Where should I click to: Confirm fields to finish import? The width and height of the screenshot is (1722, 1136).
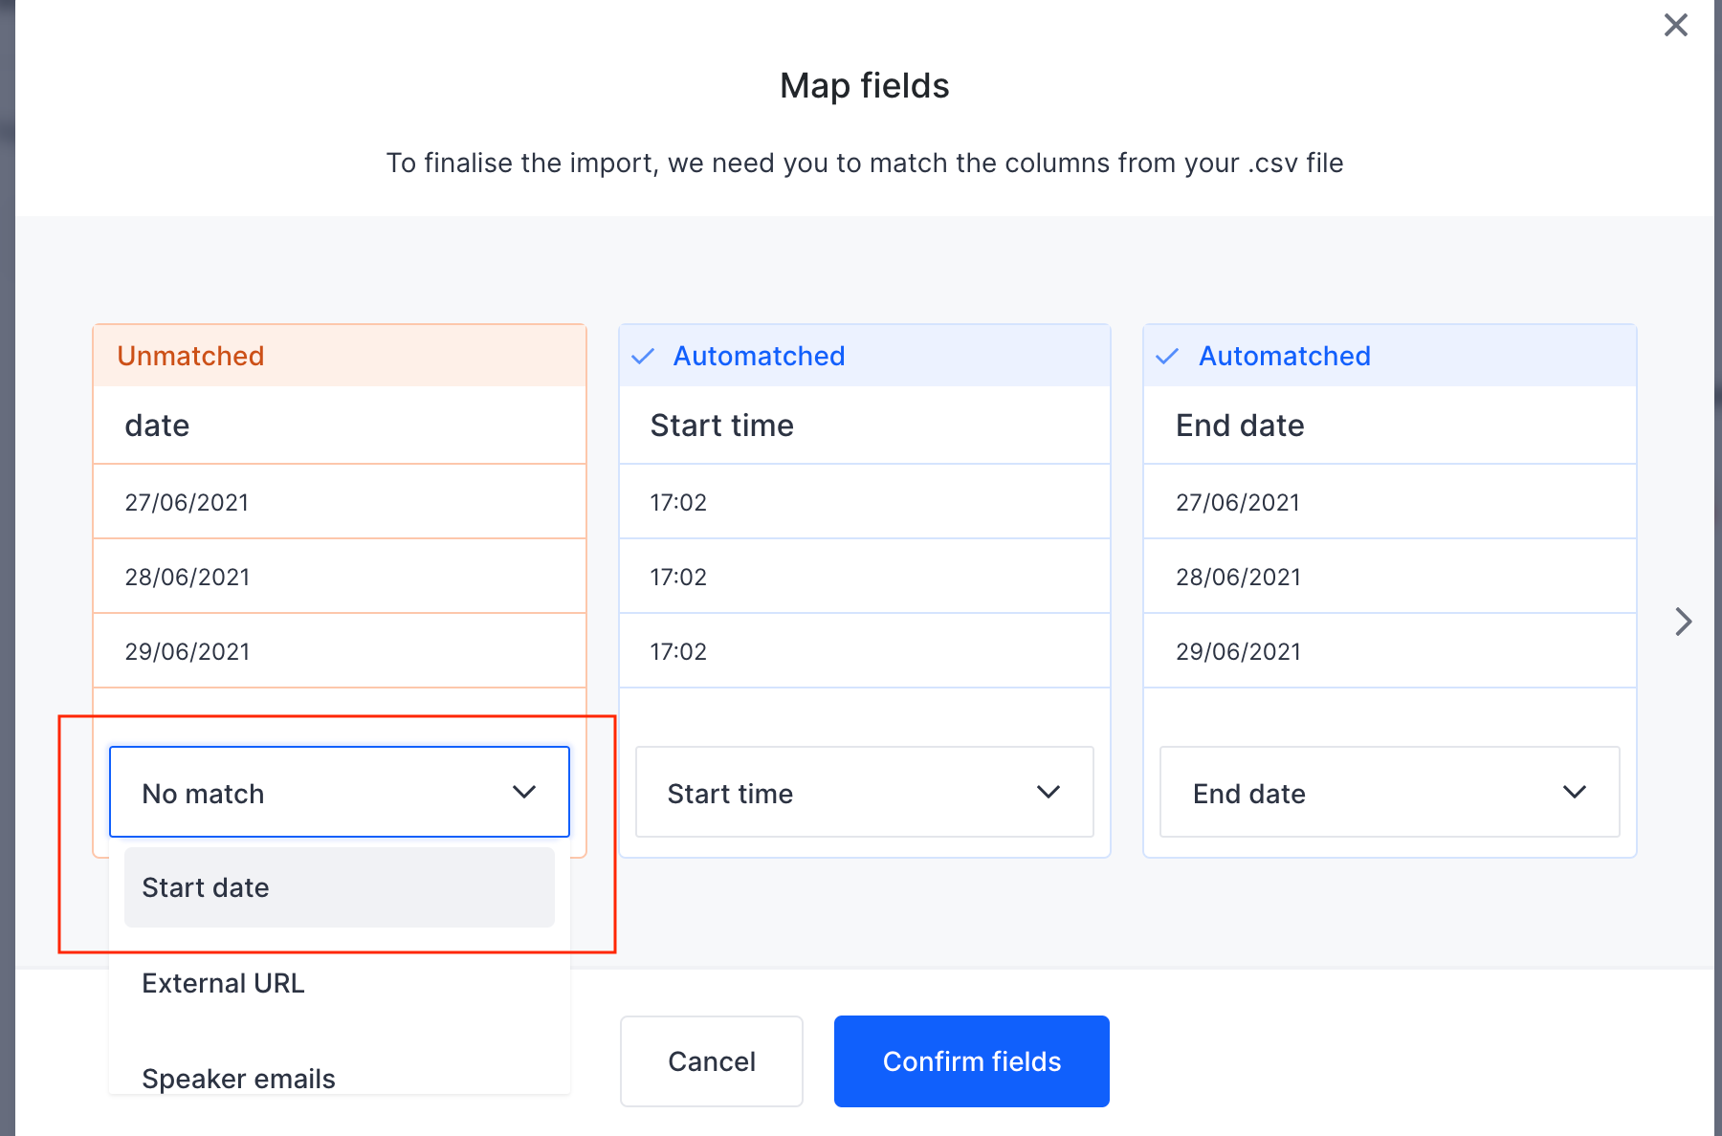pyautogui.click(x=972, y=1061)
